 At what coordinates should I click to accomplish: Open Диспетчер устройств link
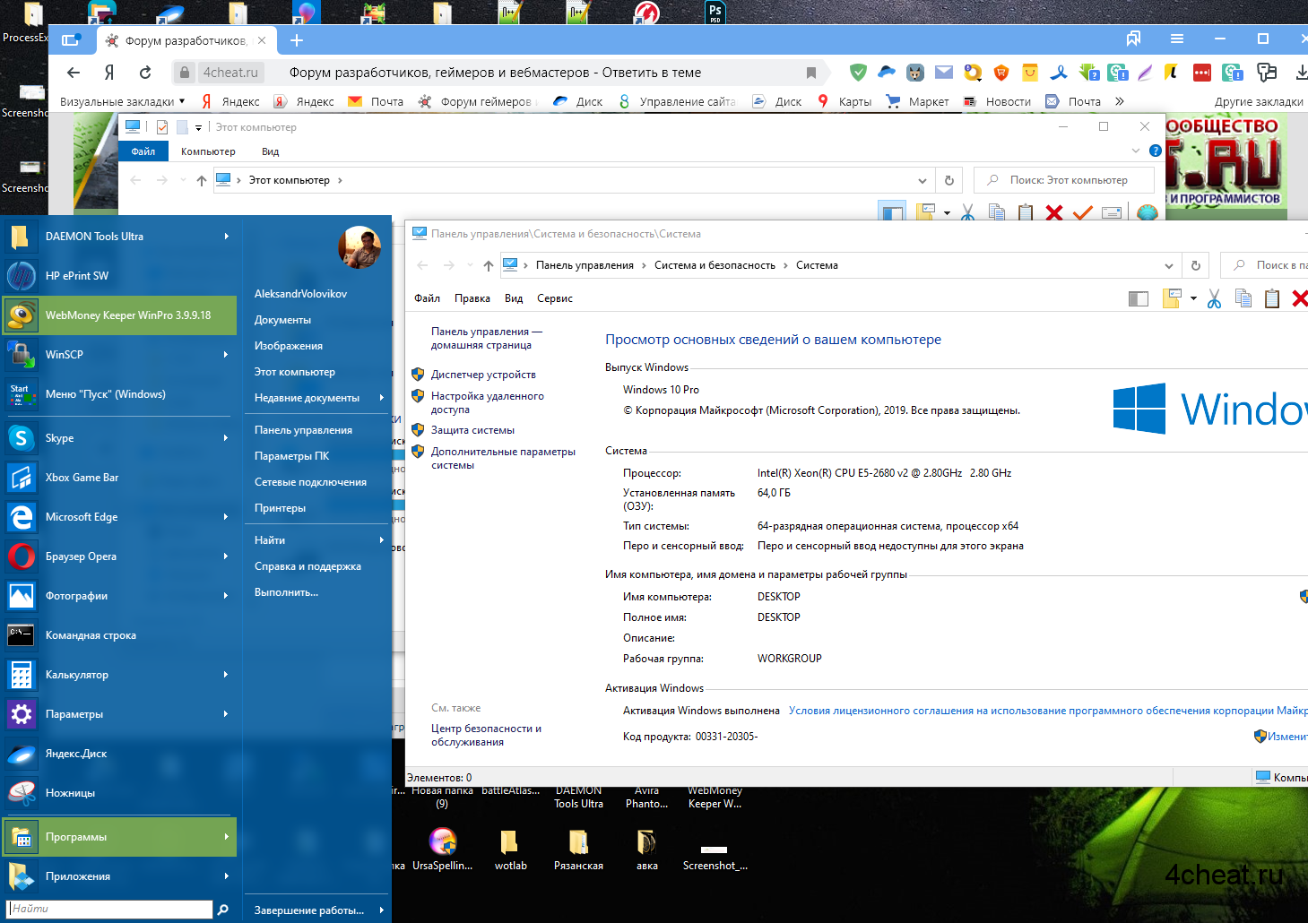coord(483,375)
